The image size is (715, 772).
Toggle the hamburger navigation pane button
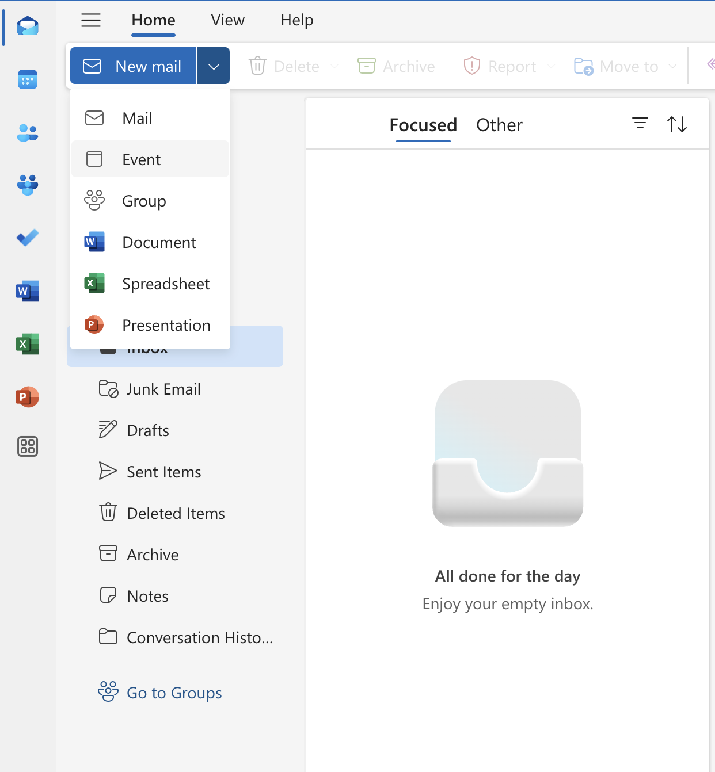(91, 20)
